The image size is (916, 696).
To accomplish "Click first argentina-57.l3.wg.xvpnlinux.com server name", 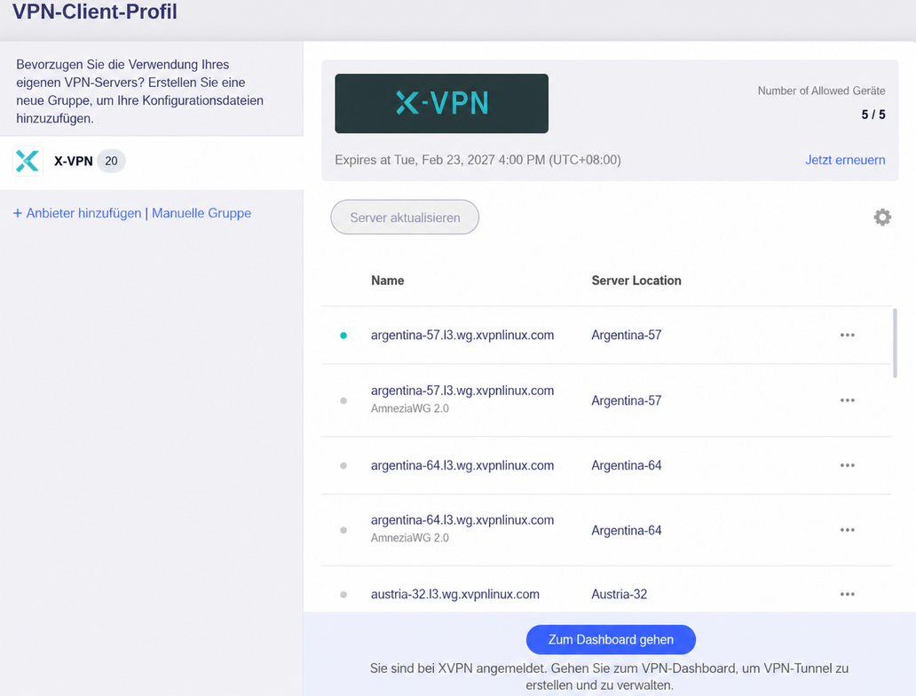I will pyautogui.click(x=462, y=335).
